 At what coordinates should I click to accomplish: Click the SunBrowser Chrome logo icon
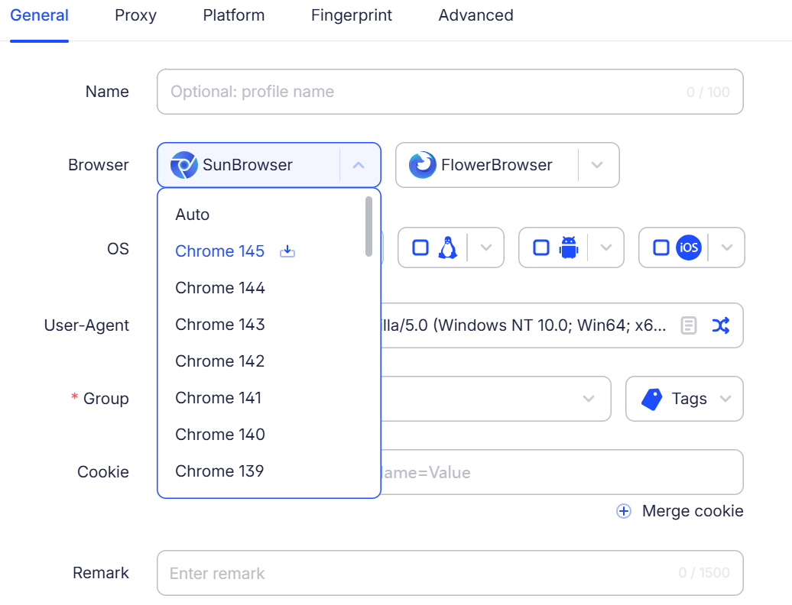coord(184,165)
